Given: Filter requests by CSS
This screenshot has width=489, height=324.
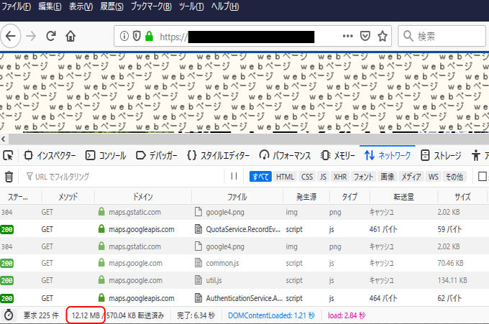Looking at the screenshot, I should 307,177.
